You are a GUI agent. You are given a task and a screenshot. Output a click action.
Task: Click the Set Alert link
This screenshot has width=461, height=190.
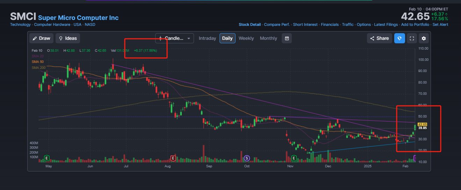[x=440, y=24]
